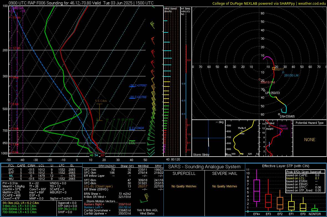Click the orange square marker at 282/17 on hodograph
The image size is (327, 217).
[274, 68]
